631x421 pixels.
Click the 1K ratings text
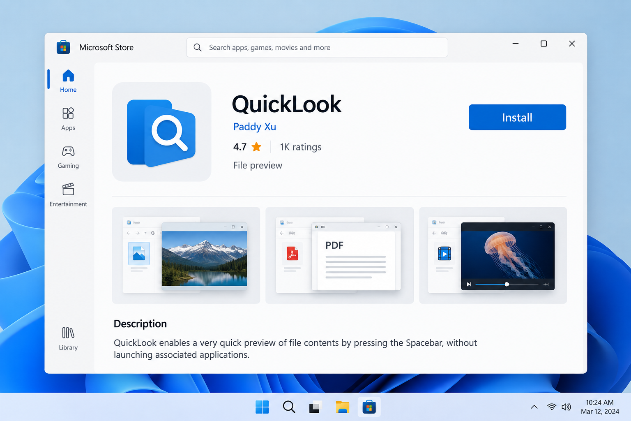pos(301,147)
